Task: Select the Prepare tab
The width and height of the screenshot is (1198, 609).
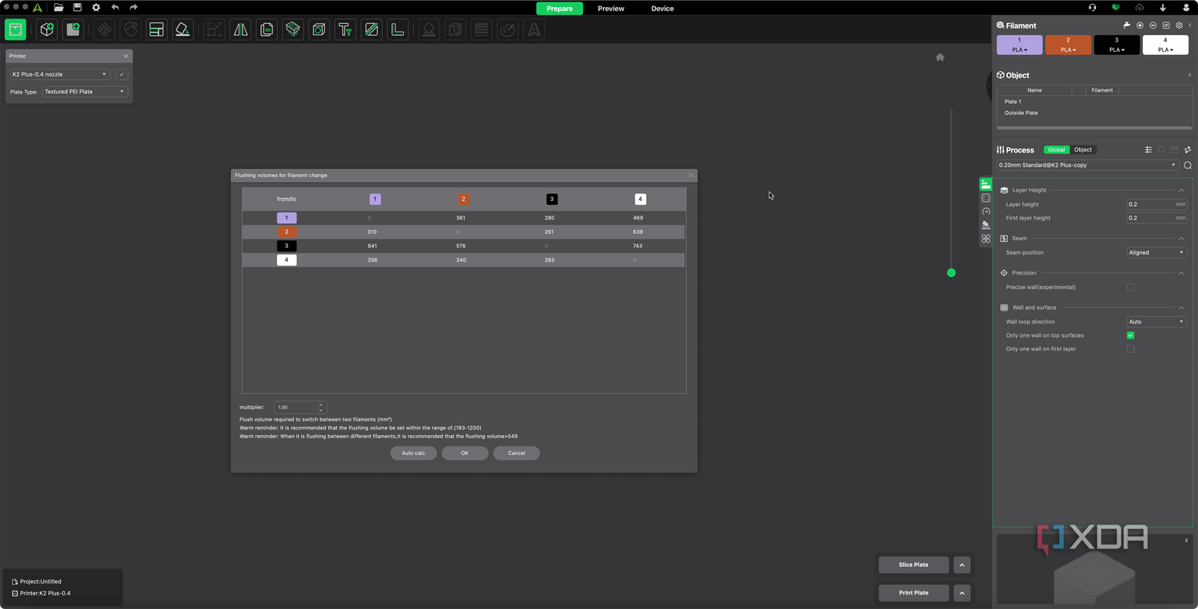Action: (559, 9)
